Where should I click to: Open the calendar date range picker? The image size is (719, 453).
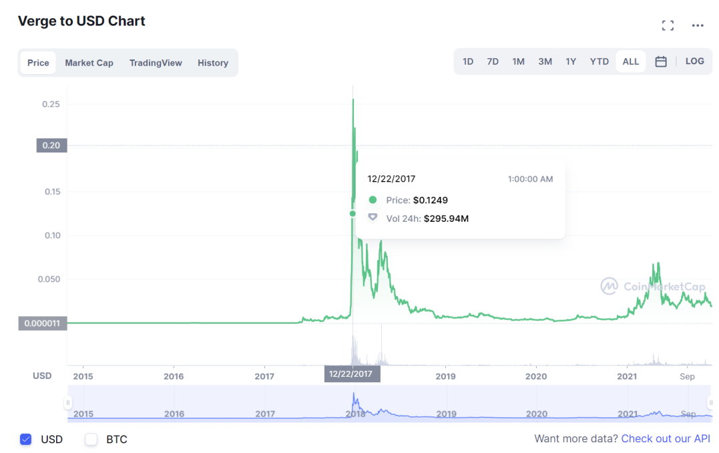click(660, 61)
